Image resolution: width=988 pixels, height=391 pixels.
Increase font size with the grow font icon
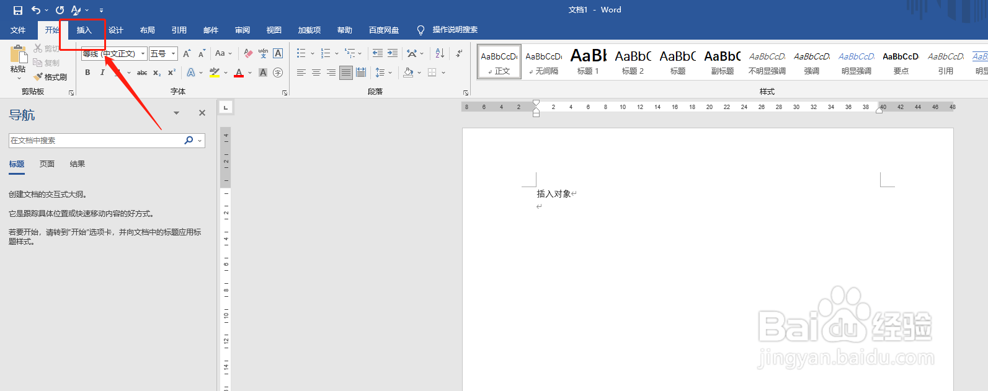[x=187, y=54]
